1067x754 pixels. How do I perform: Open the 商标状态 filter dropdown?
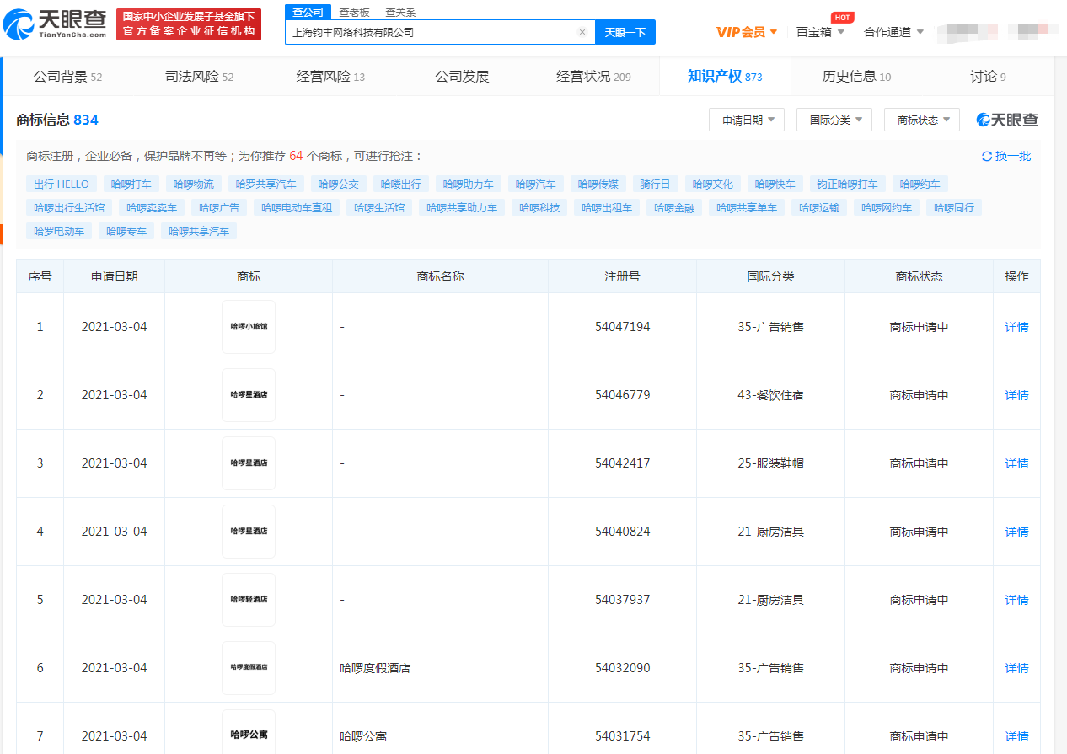click(922, 120)
